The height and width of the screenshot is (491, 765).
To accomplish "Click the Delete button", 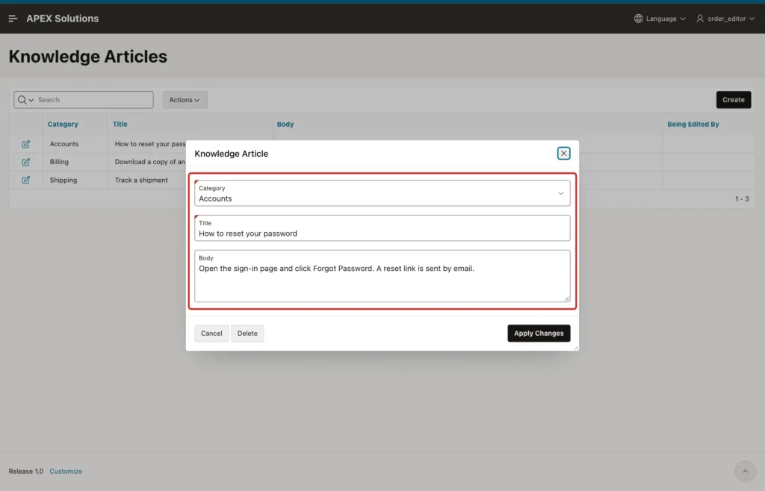I will tap(247, 333).
